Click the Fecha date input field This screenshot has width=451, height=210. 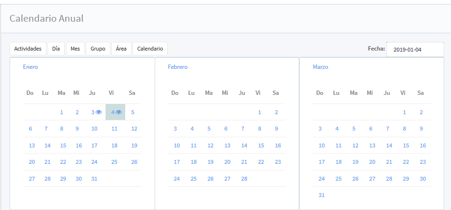pos(415,49)
